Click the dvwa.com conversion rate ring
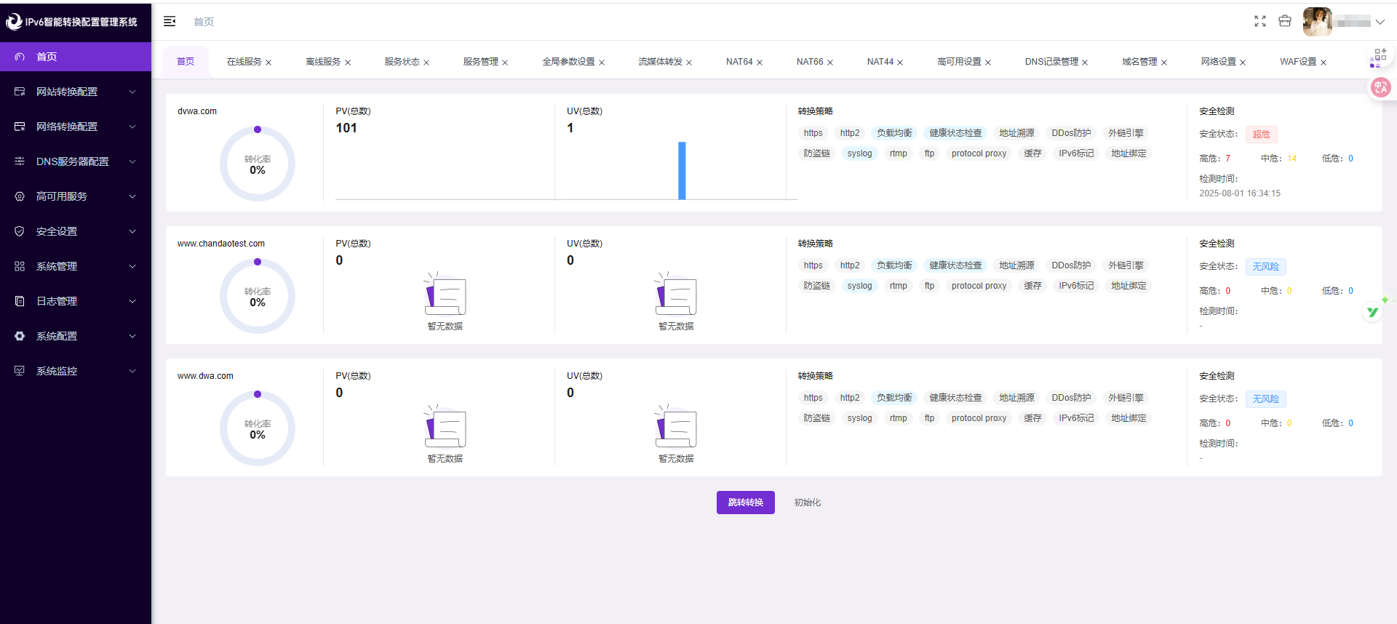 258,164
